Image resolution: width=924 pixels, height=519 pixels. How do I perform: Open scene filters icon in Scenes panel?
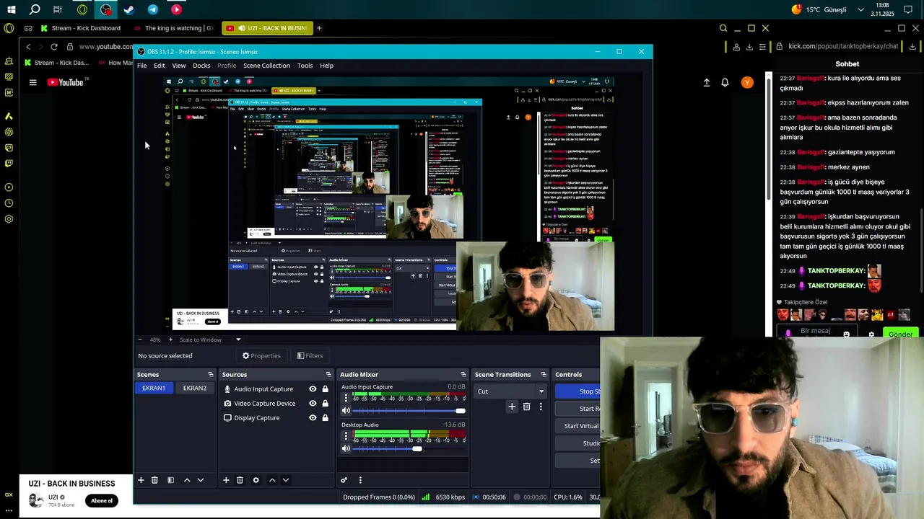(x=170, y=480)
